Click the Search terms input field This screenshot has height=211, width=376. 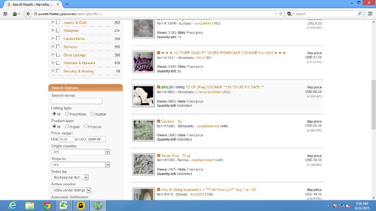[77, 101]
